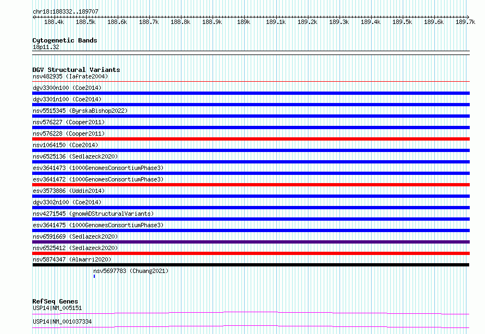The image size is (485, 334).
Task: Open esv3573886 (Uddin2014) variant
Action: point(69,191)
